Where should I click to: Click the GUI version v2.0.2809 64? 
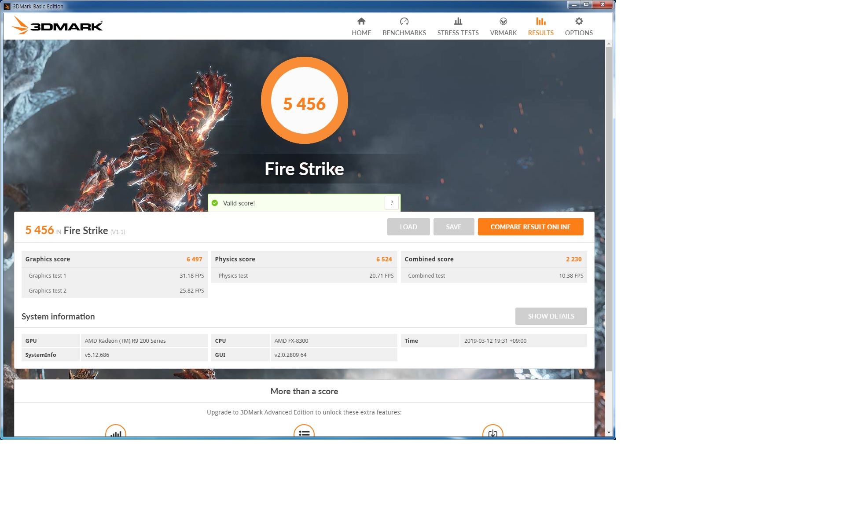tap(290, 355)
